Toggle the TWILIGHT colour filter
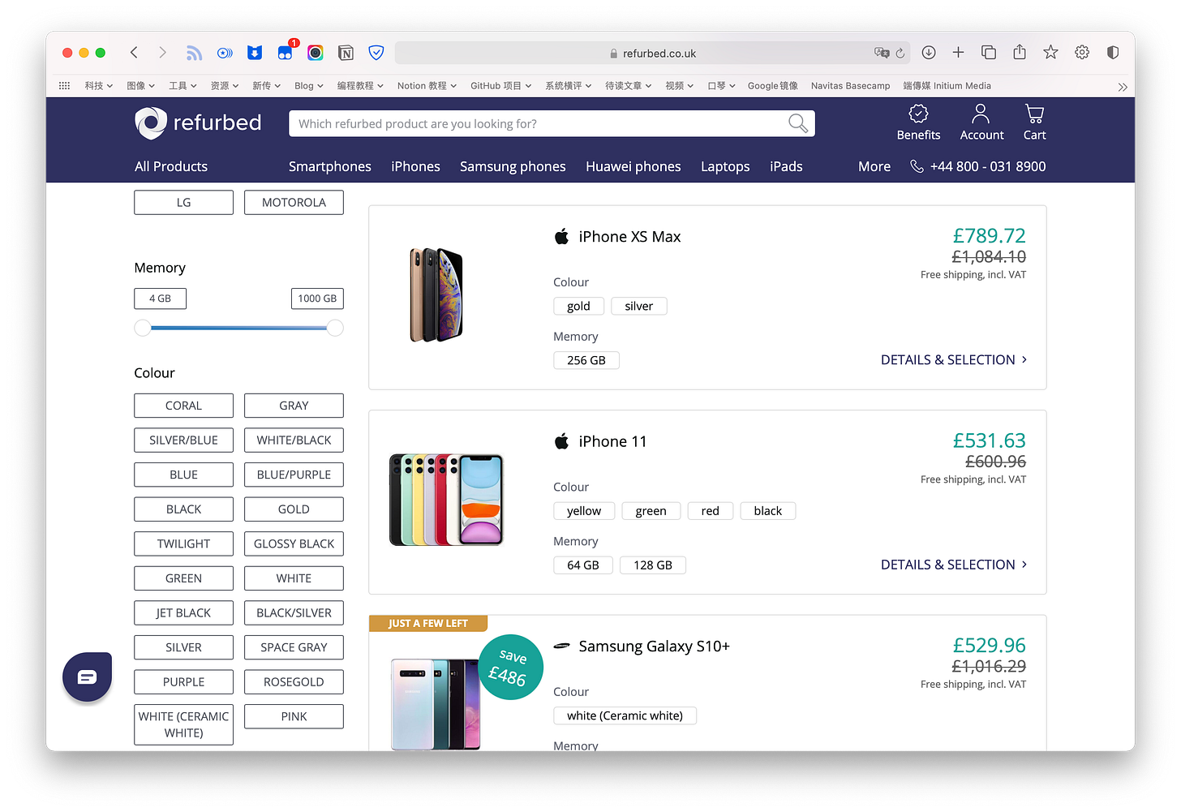 (183, 543)
